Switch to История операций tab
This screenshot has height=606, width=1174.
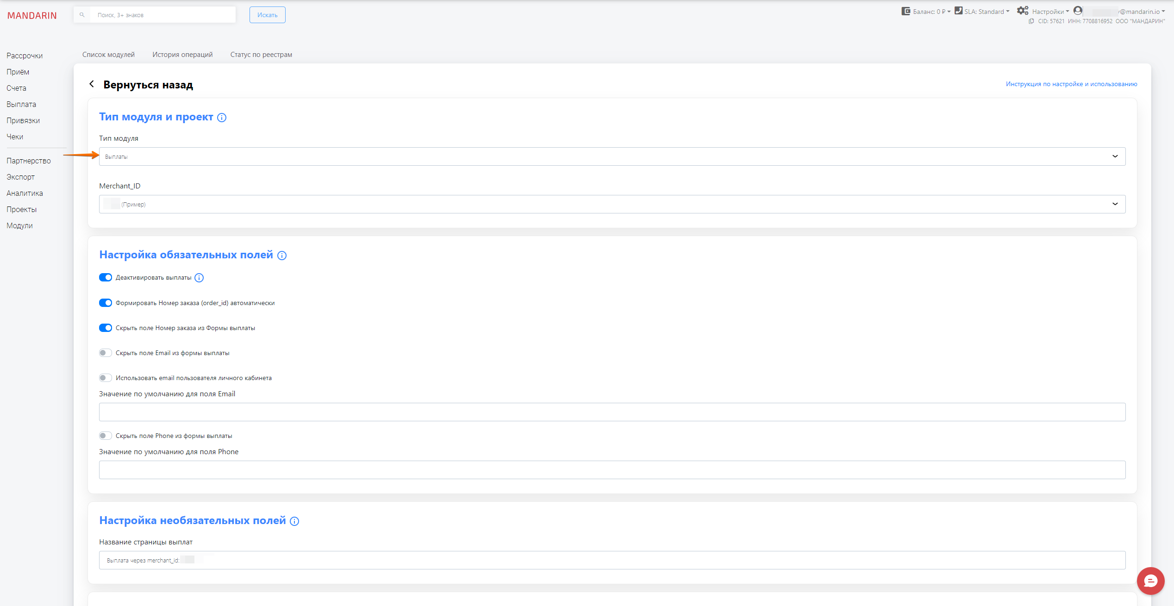182,55
